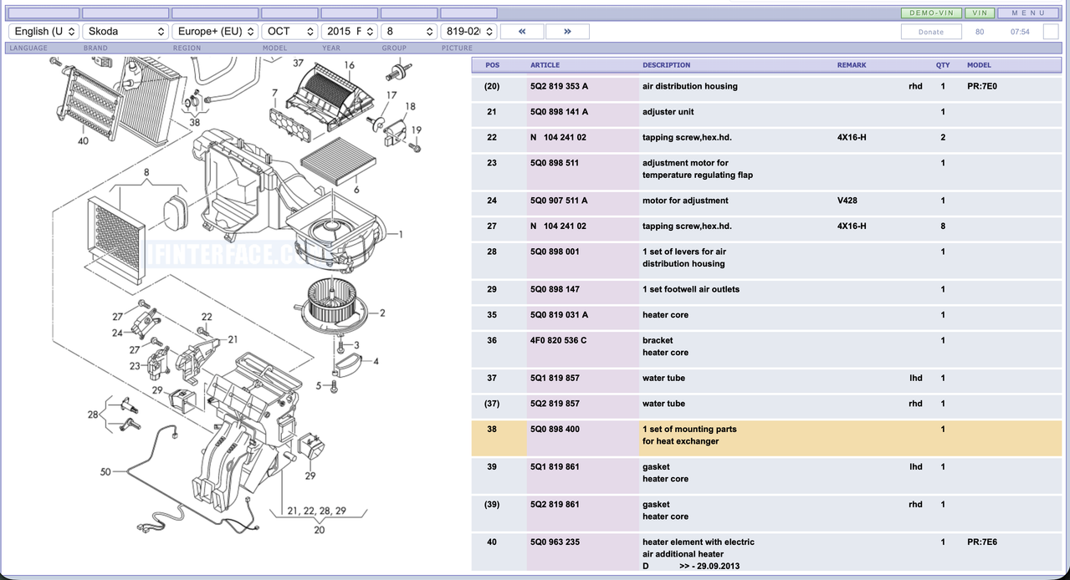Select article 5Q2 819 857

click(x=555, y=404)
